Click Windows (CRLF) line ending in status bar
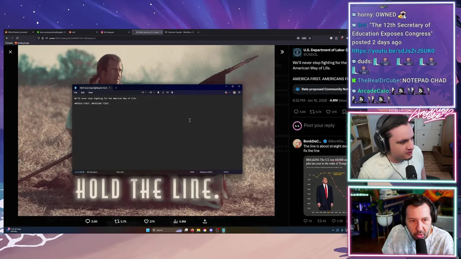The image size is (461, 259). coord(206,172)
